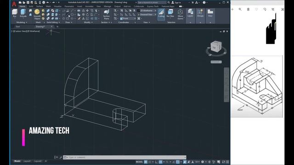Switch to the Layout2 tab
294x165 pixels.
(38, 161)
